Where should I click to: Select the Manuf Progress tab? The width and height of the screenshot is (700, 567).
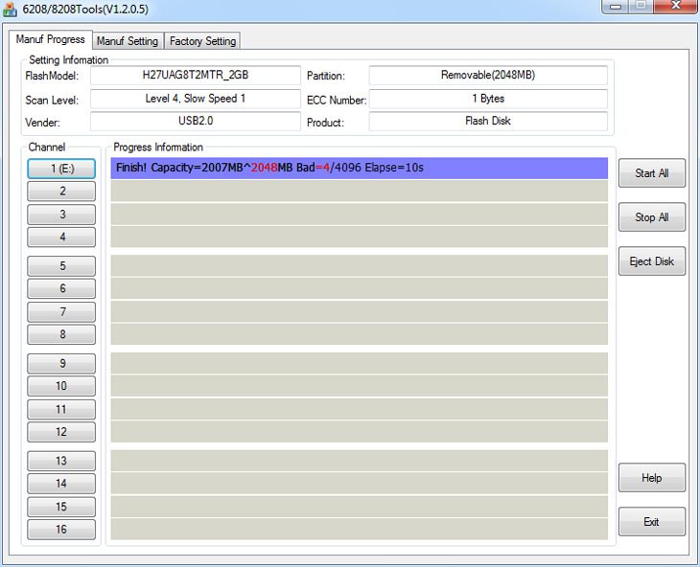tap(51, 40)
